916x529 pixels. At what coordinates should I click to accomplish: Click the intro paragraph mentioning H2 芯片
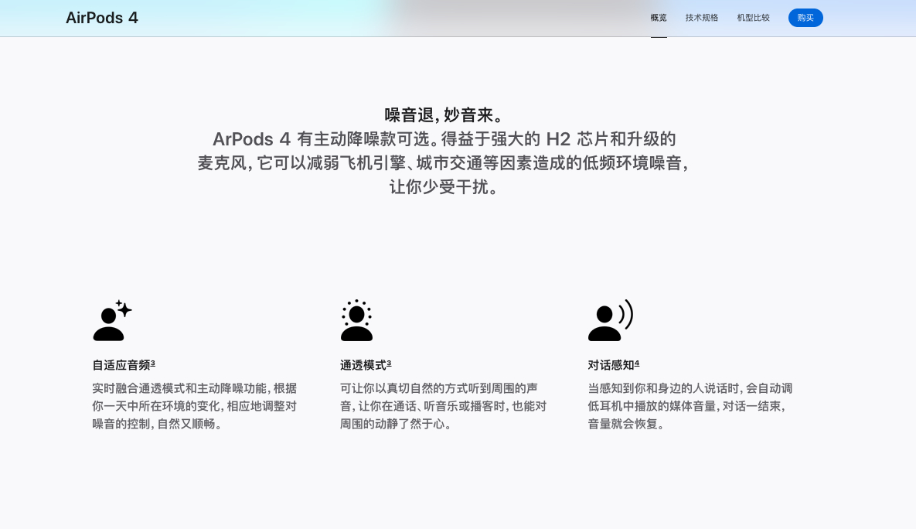444,162
